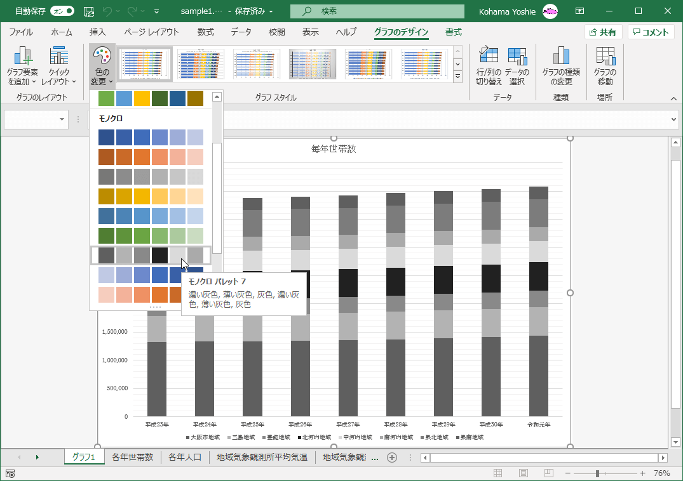Open the Name Box dropdown arrow

pyautogui.click(x=62, y=119)
